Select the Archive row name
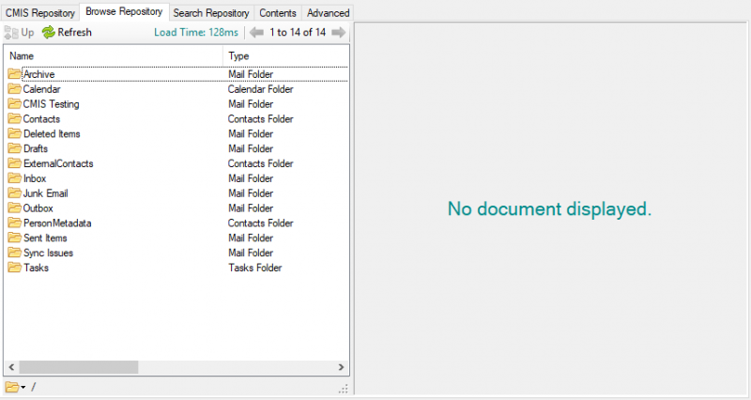The height and width of the screenshot is (400, 751). tap(38, 74)
